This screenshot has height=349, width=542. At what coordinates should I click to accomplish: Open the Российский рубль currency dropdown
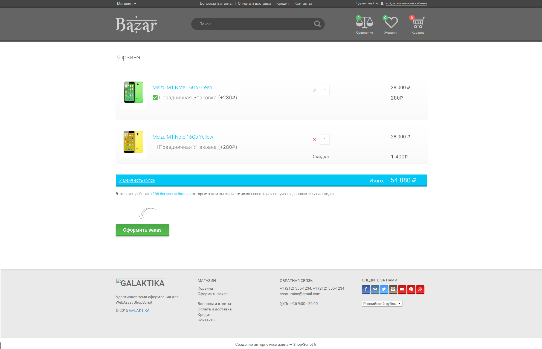coord(382,304)
